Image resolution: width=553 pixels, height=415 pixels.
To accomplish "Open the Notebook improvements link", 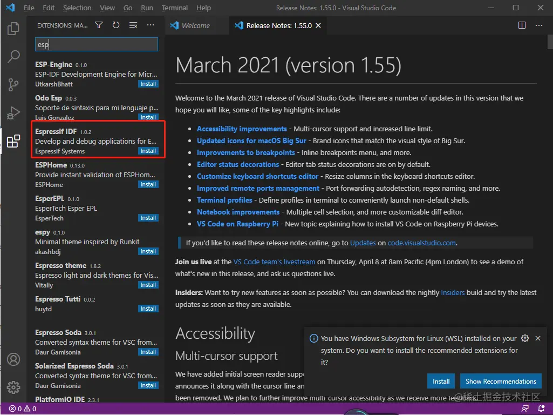I will [238, 212].
